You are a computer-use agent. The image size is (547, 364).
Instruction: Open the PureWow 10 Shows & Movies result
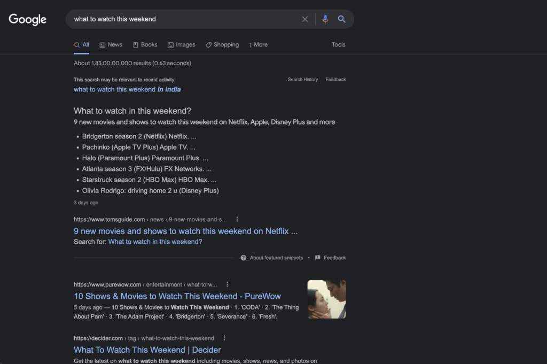pos(177,296)
